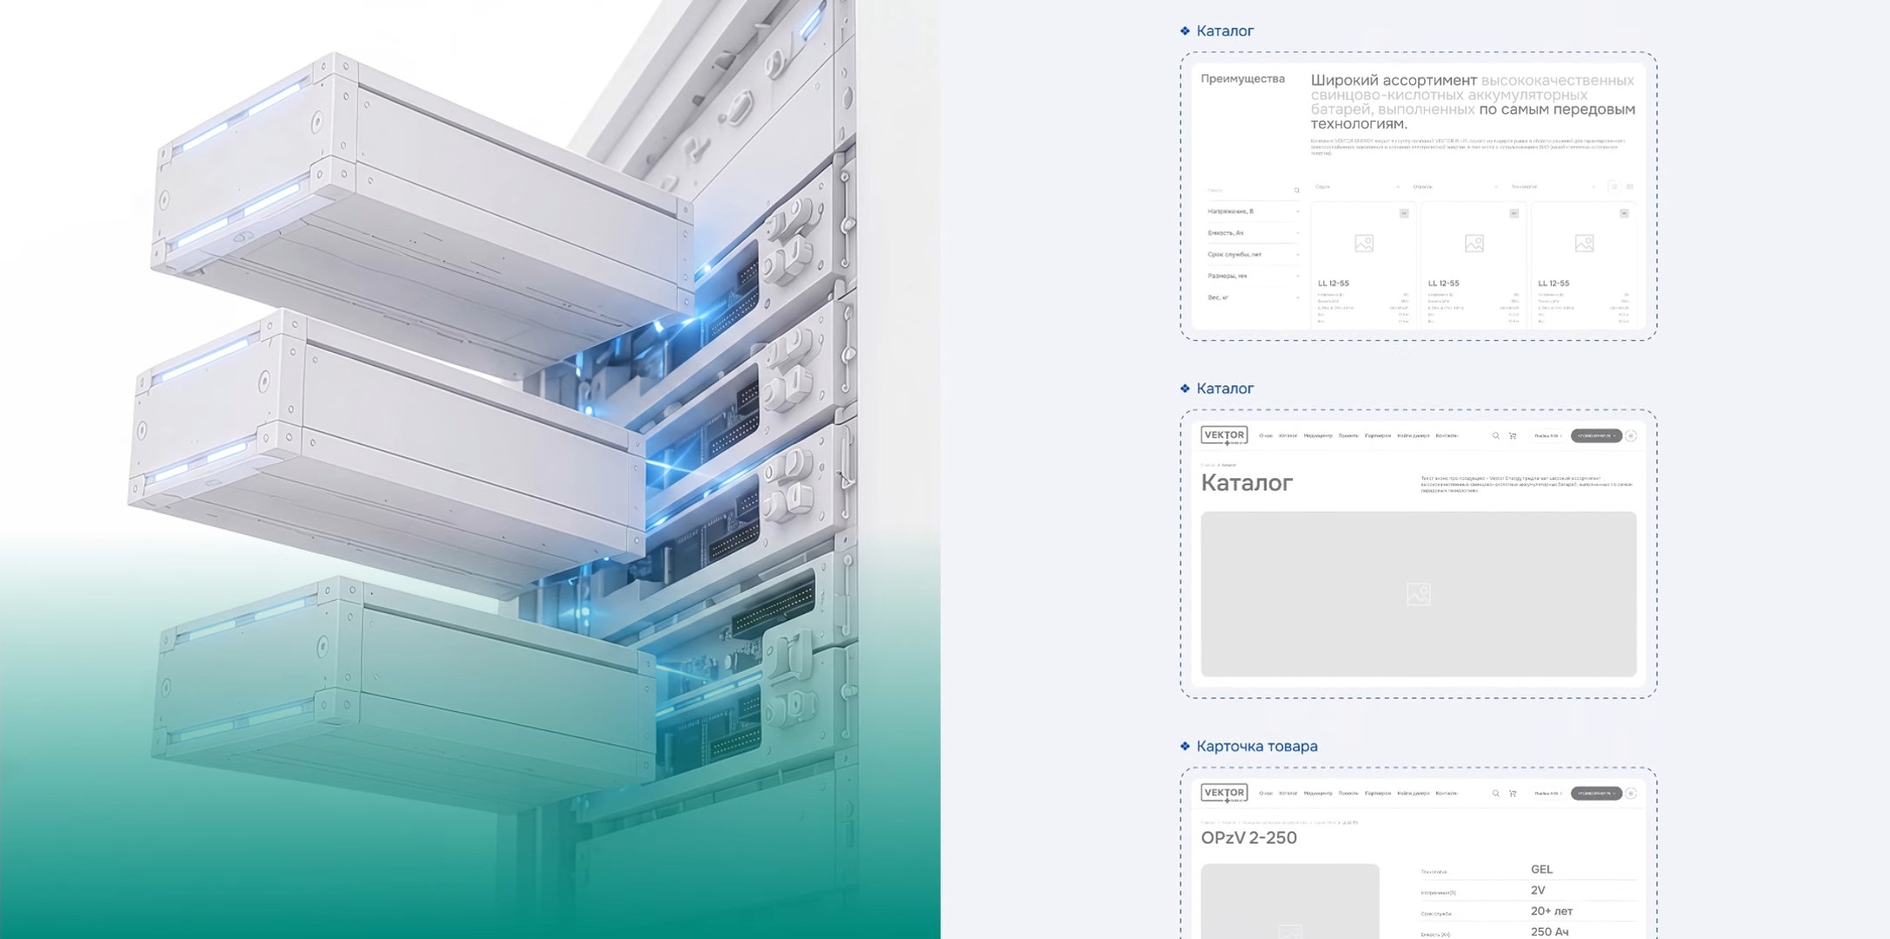Click the Карточка товара section label
The height and width of the screenshot is (939, 1890).
coord(1256,746)
